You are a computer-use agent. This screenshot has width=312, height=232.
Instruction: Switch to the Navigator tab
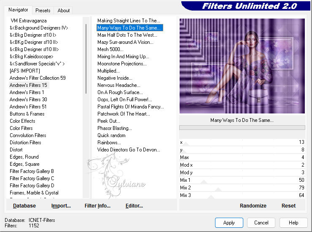point(18,10)
